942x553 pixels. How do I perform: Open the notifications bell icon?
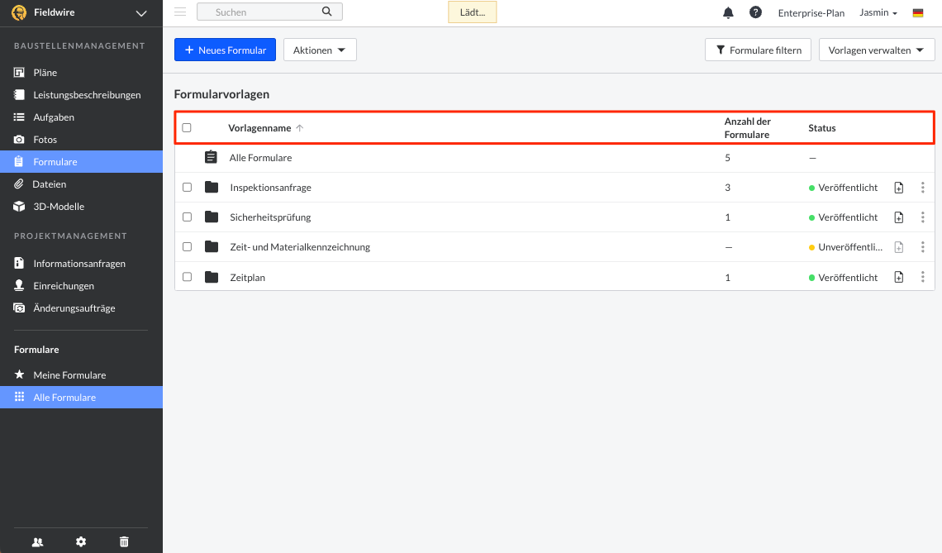(728, 12)
